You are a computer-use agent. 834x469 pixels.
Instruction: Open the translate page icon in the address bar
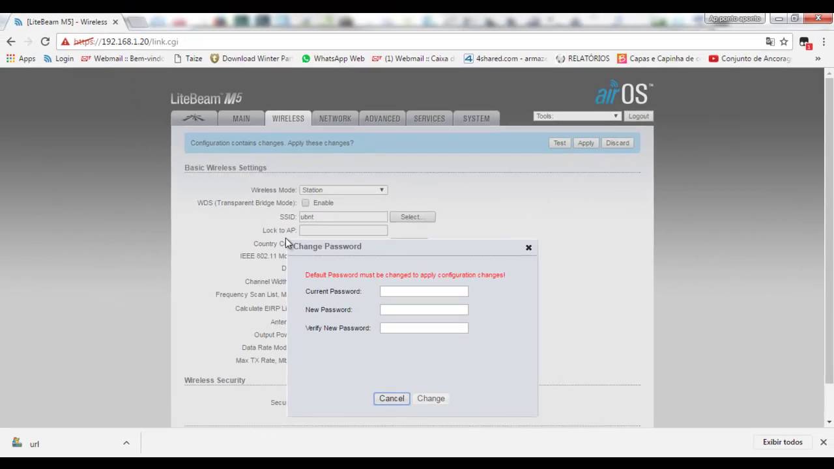770,41
